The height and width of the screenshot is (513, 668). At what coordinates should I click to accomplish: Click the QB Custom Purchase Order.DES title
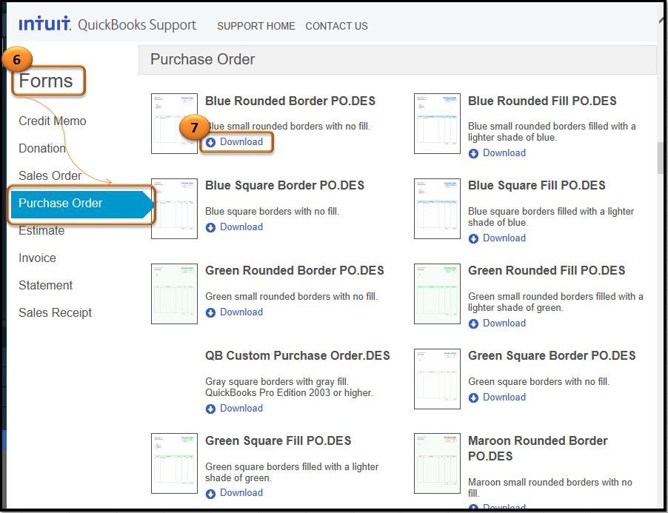[298, 356]
